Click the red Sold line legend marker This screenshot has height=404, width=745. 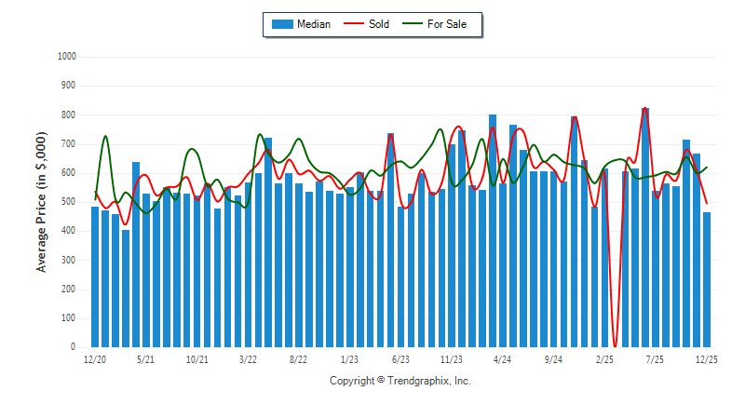[355, 24]
